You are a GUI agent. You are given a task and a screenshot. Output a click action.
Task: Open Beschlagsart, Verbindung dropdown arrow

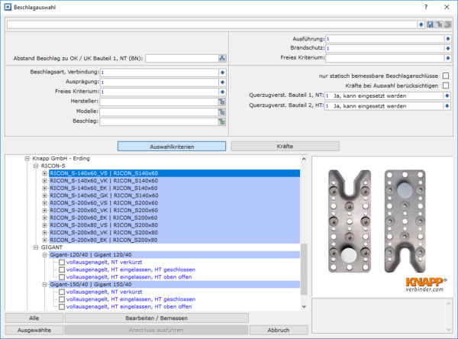click(x=222, y=73)
